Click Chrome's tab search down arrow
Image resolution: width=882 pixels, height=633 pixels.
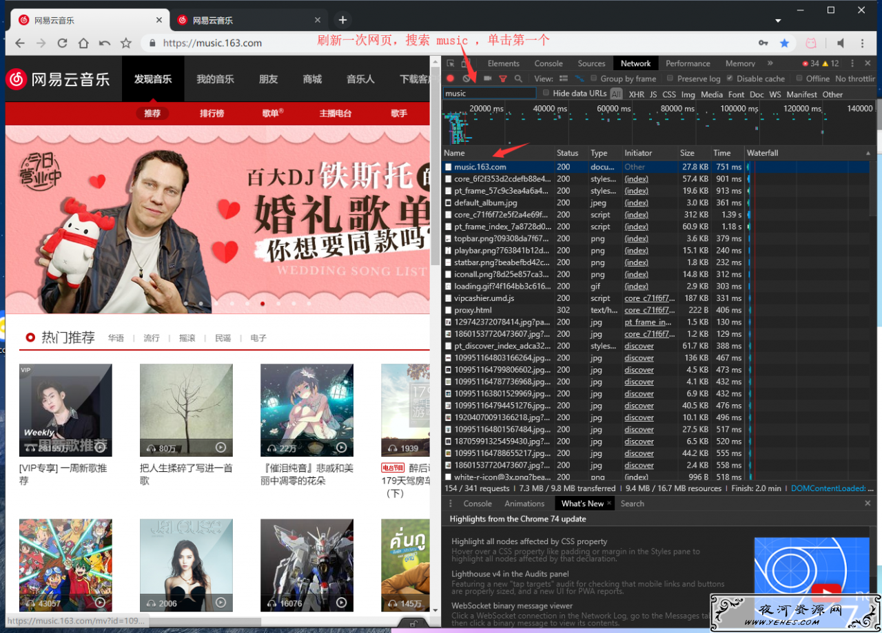coord(779,21)
